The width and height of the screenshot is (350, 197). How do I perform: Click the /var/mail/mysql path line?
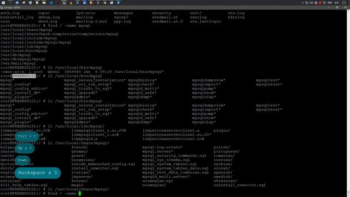(18, 63)
